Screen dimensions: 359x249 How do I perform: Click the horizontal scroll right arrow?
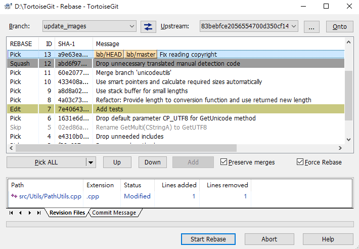coord(340,148)
